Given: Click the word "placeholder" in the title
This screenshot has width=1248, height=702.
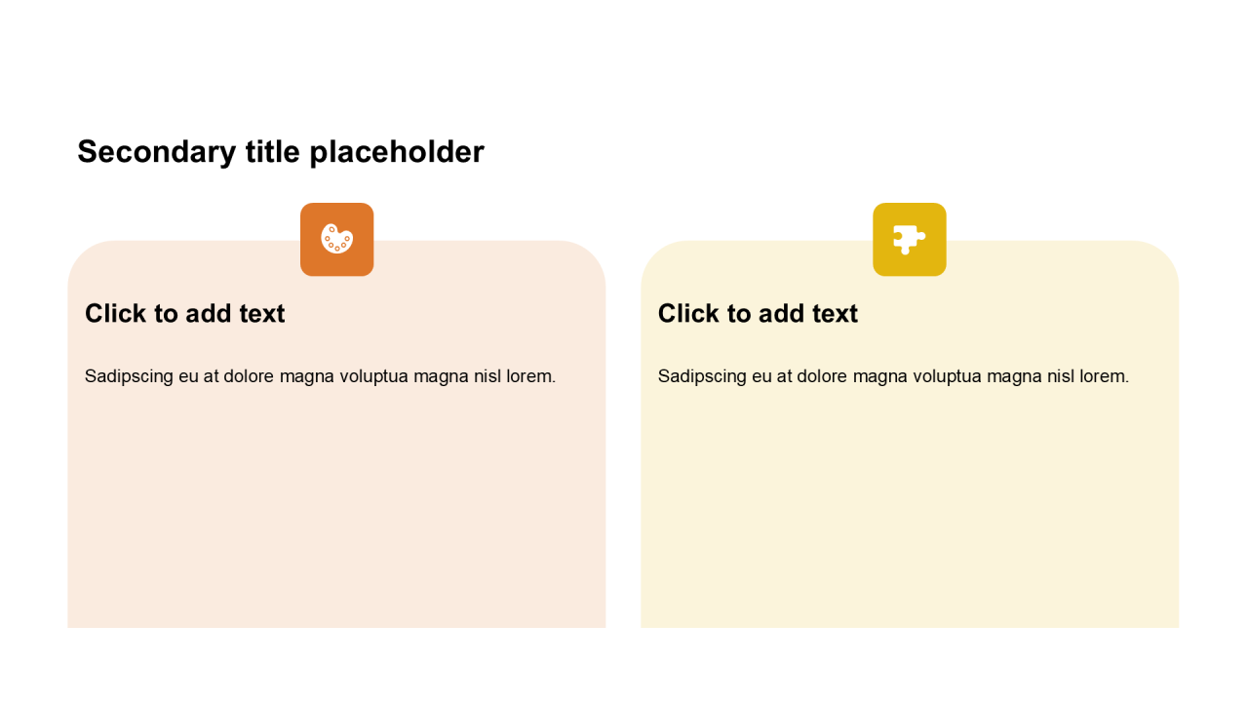Looking at the screenshot, I should (x=396, y=152).
